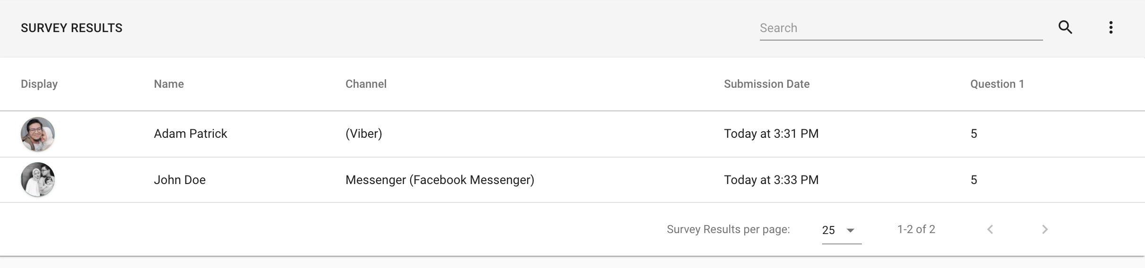Click Today at 3:31 PM submission cell
The height and width of the screenshot is (268, 1145).
point(771,134)
